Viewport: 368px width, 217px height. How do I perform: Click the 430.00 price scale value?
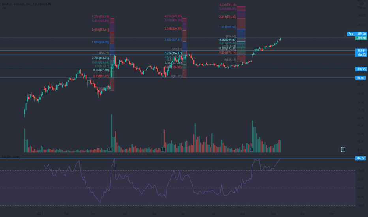[x=361, y=25]
